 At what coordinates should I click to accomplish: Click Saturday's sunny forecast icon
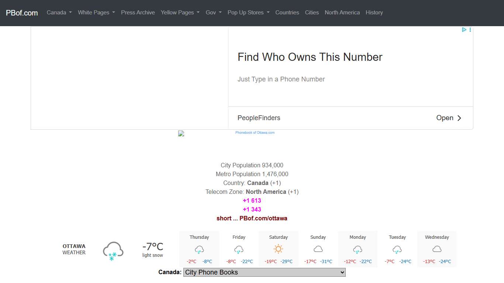click(x=279, y=249)
